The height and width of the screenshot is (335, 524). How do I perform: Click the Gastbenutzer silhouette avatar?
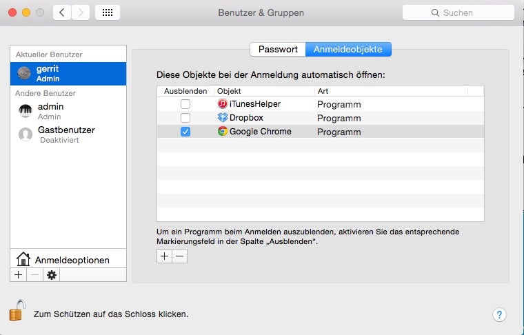tap(26, 134)
